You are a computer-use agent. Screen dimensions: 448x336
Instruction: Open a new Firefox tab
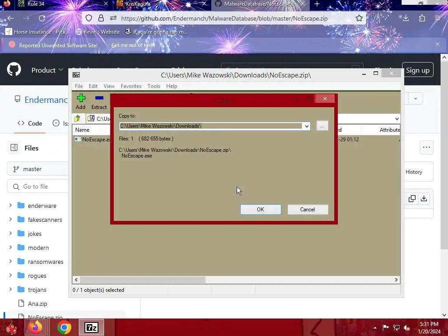pos(317,4)
